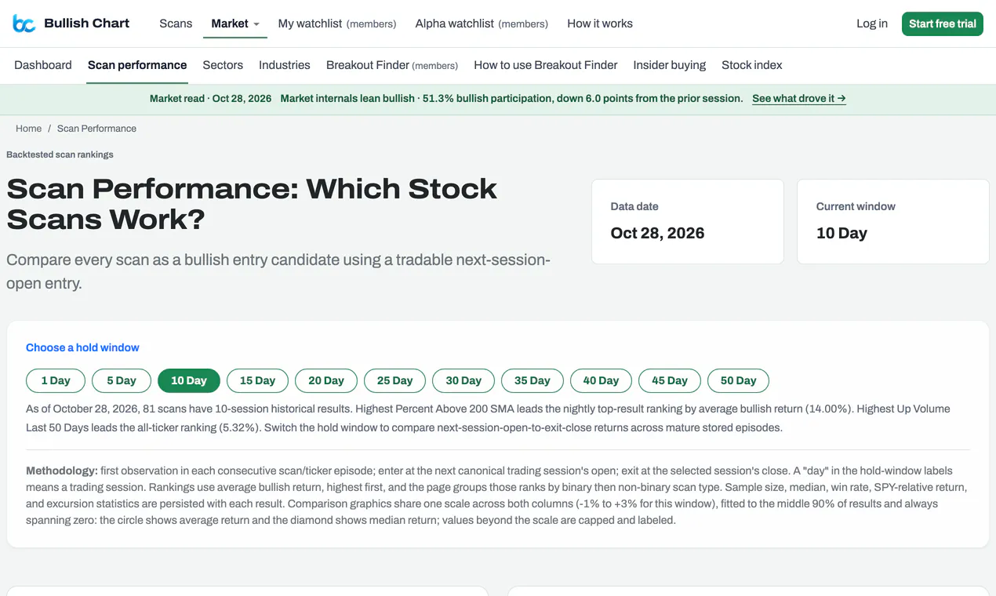Image resolution: width=996 pixels, height=596 pixels.
Task: Select the 1 Day hold window
Action: 56,380
